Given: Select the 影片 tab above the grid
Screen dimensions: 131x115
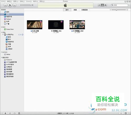Looking at the screenshot, I should [x=67, y=10].
